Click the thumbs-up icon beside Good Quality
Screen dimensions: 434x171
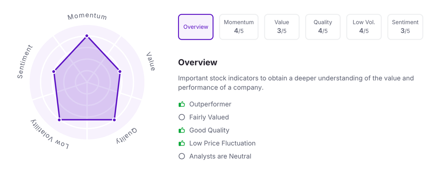tap(182, 130)
